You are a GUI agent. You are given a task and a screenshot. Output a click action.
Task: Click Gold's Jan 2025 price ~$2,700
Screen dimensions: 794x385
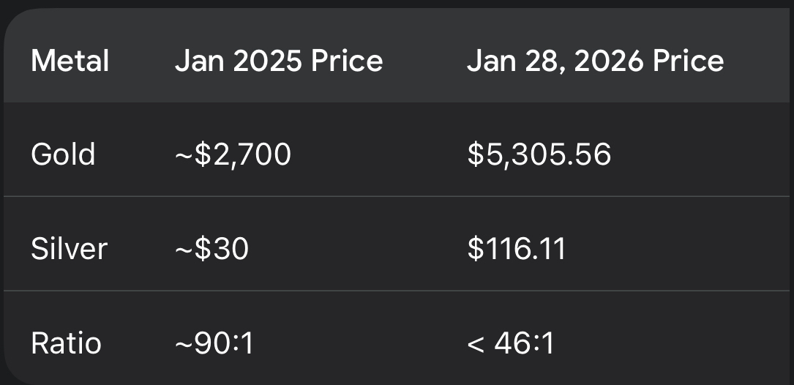point(233,154)
